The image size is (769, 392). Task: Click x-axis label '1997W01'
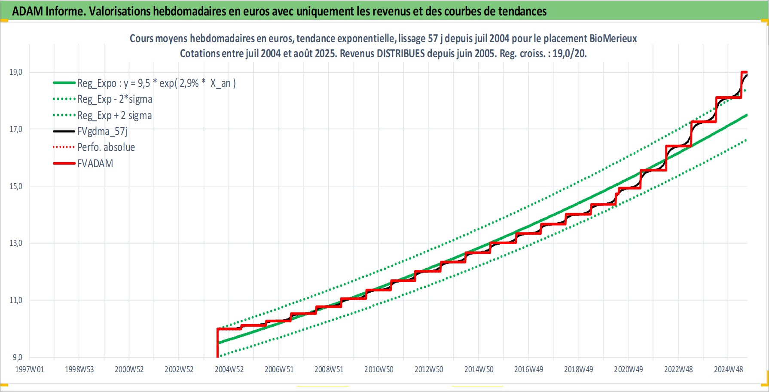coord(29,369)
